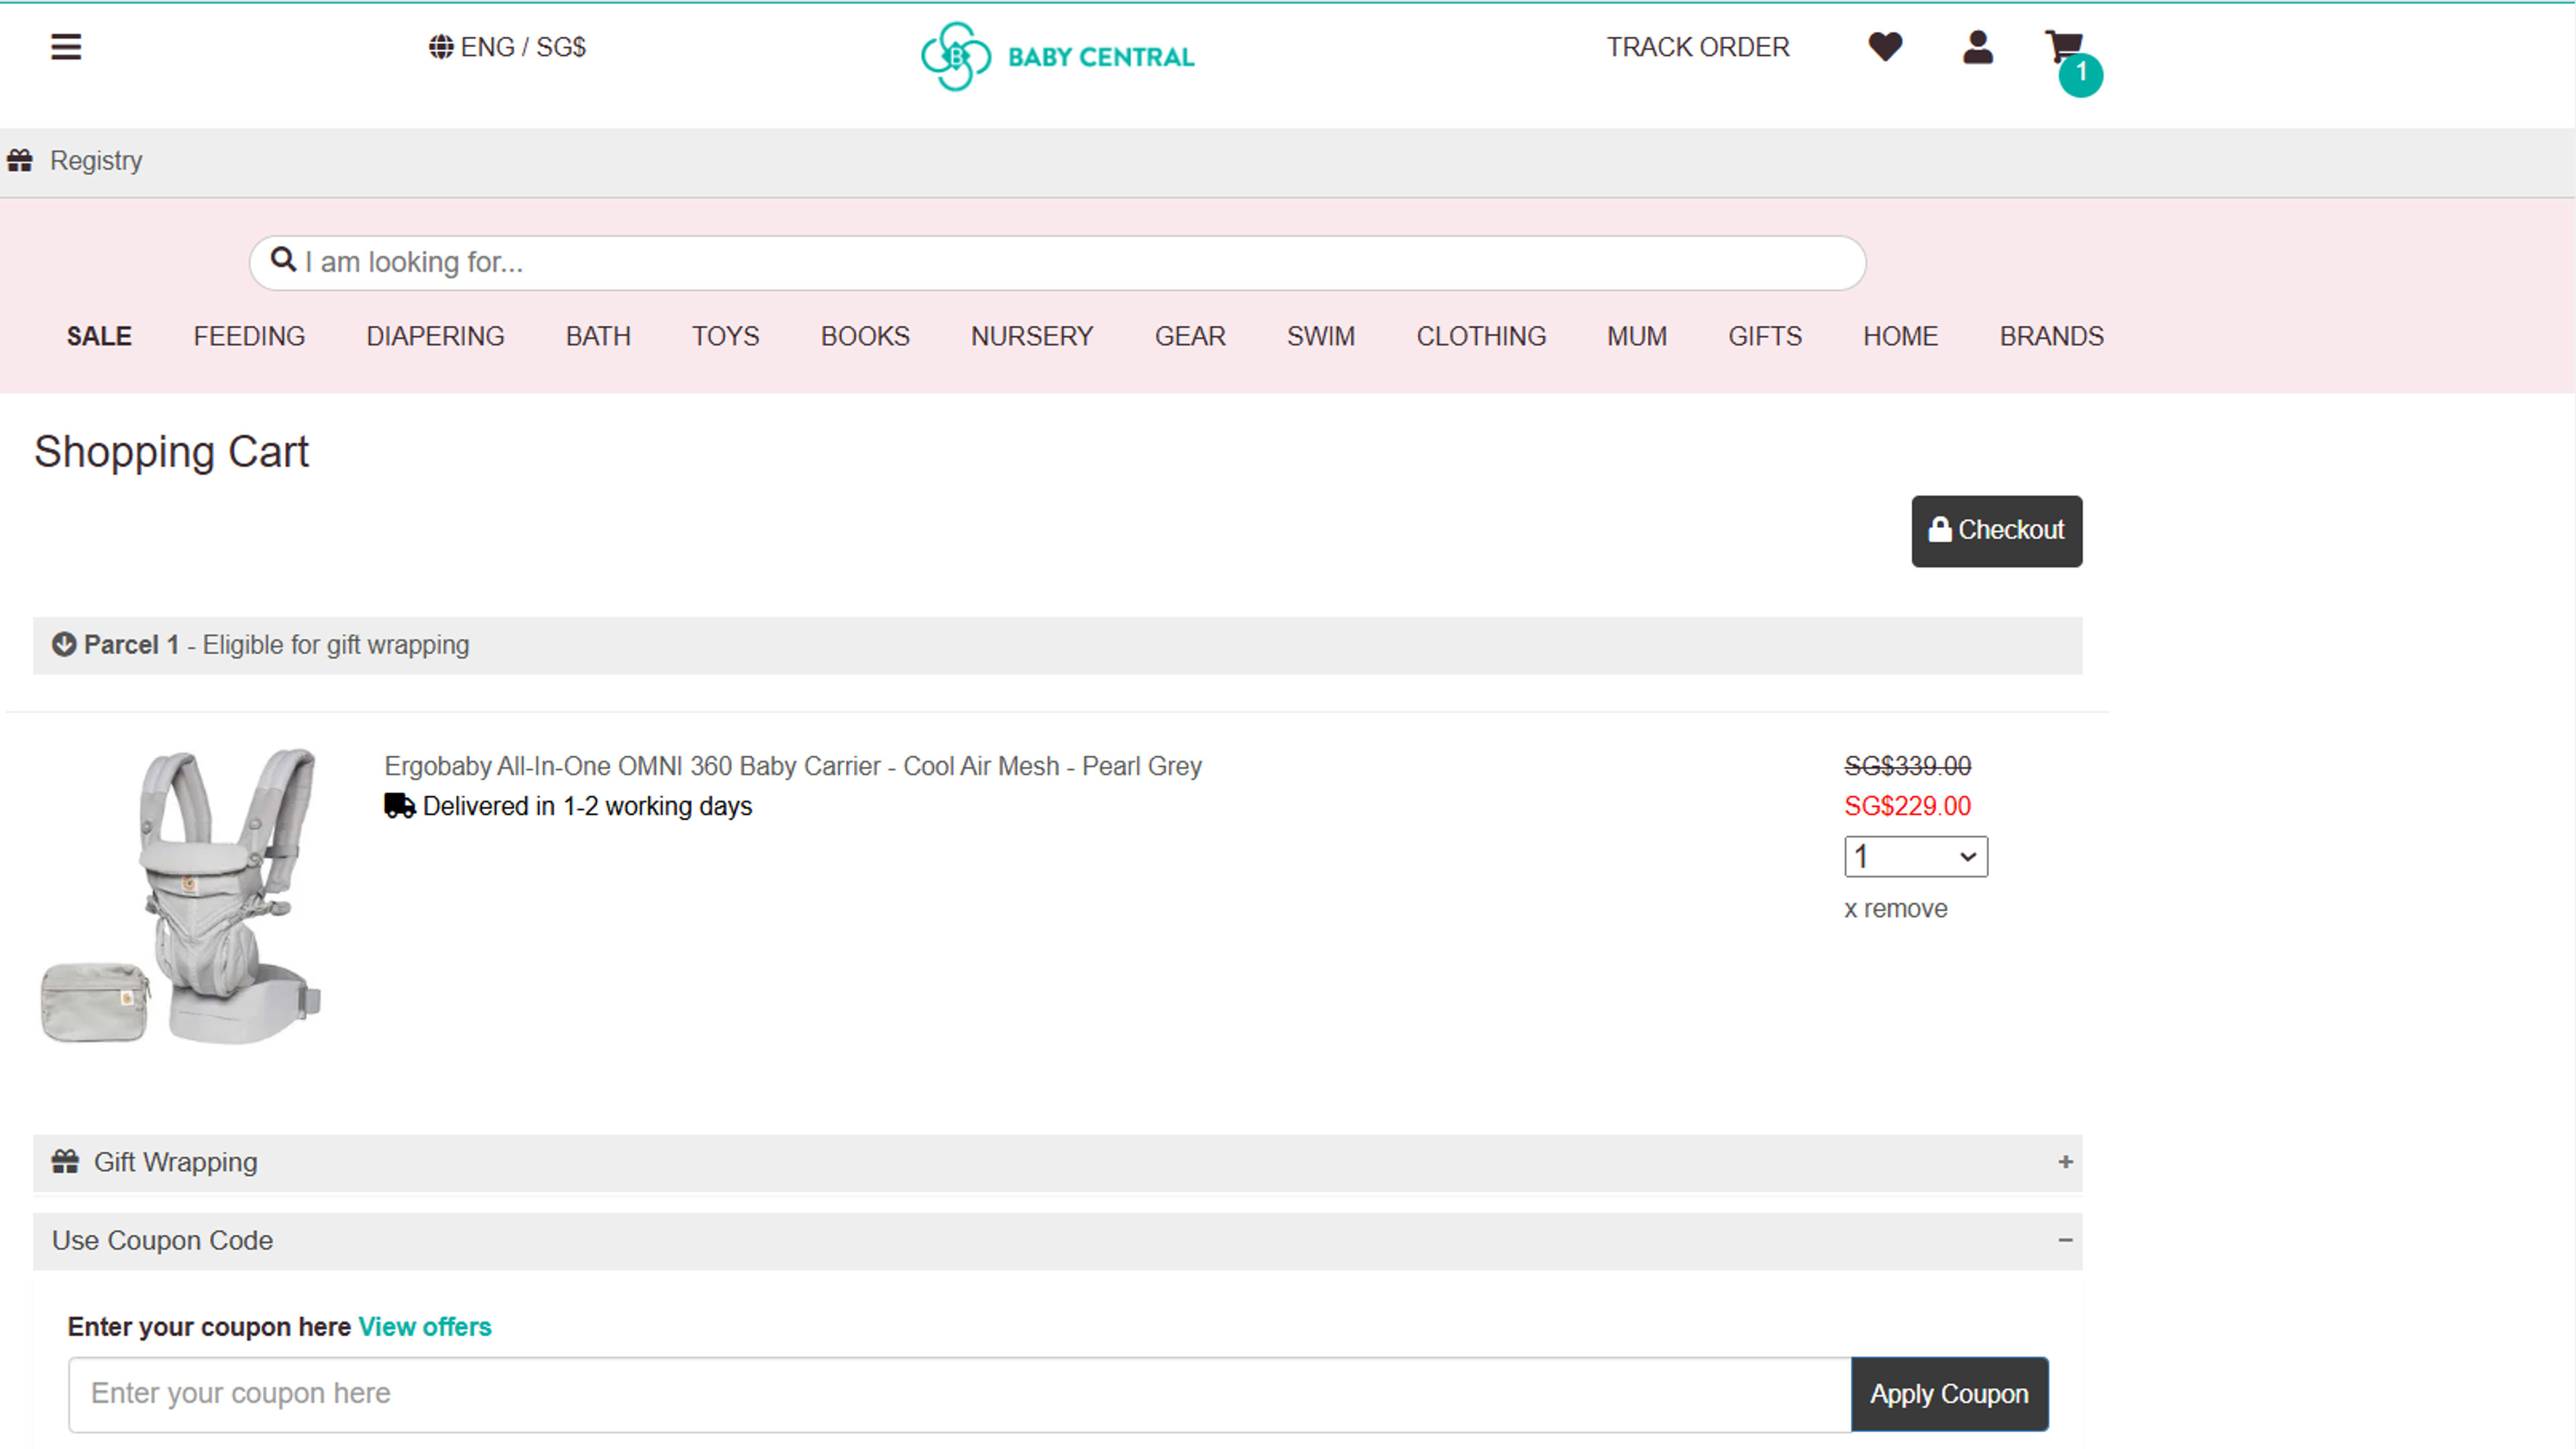This screenshot has width=2576, height=1449.
Task: Click the cart count badge
Action: click(x=2081, y=75)
